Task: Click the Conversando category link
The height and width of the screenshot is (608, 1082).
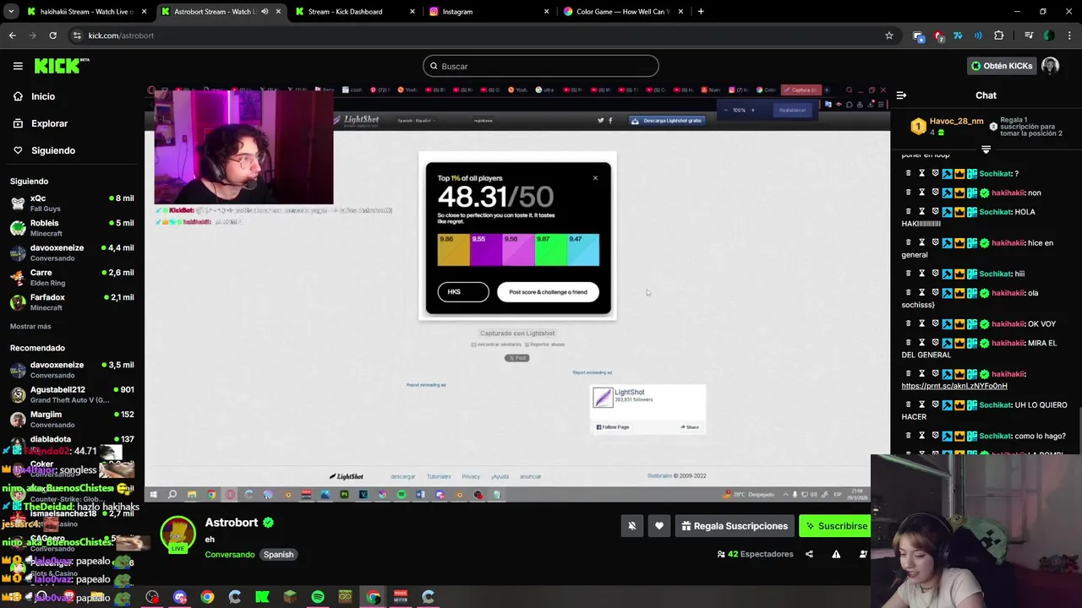Action: tap(229, 555)
